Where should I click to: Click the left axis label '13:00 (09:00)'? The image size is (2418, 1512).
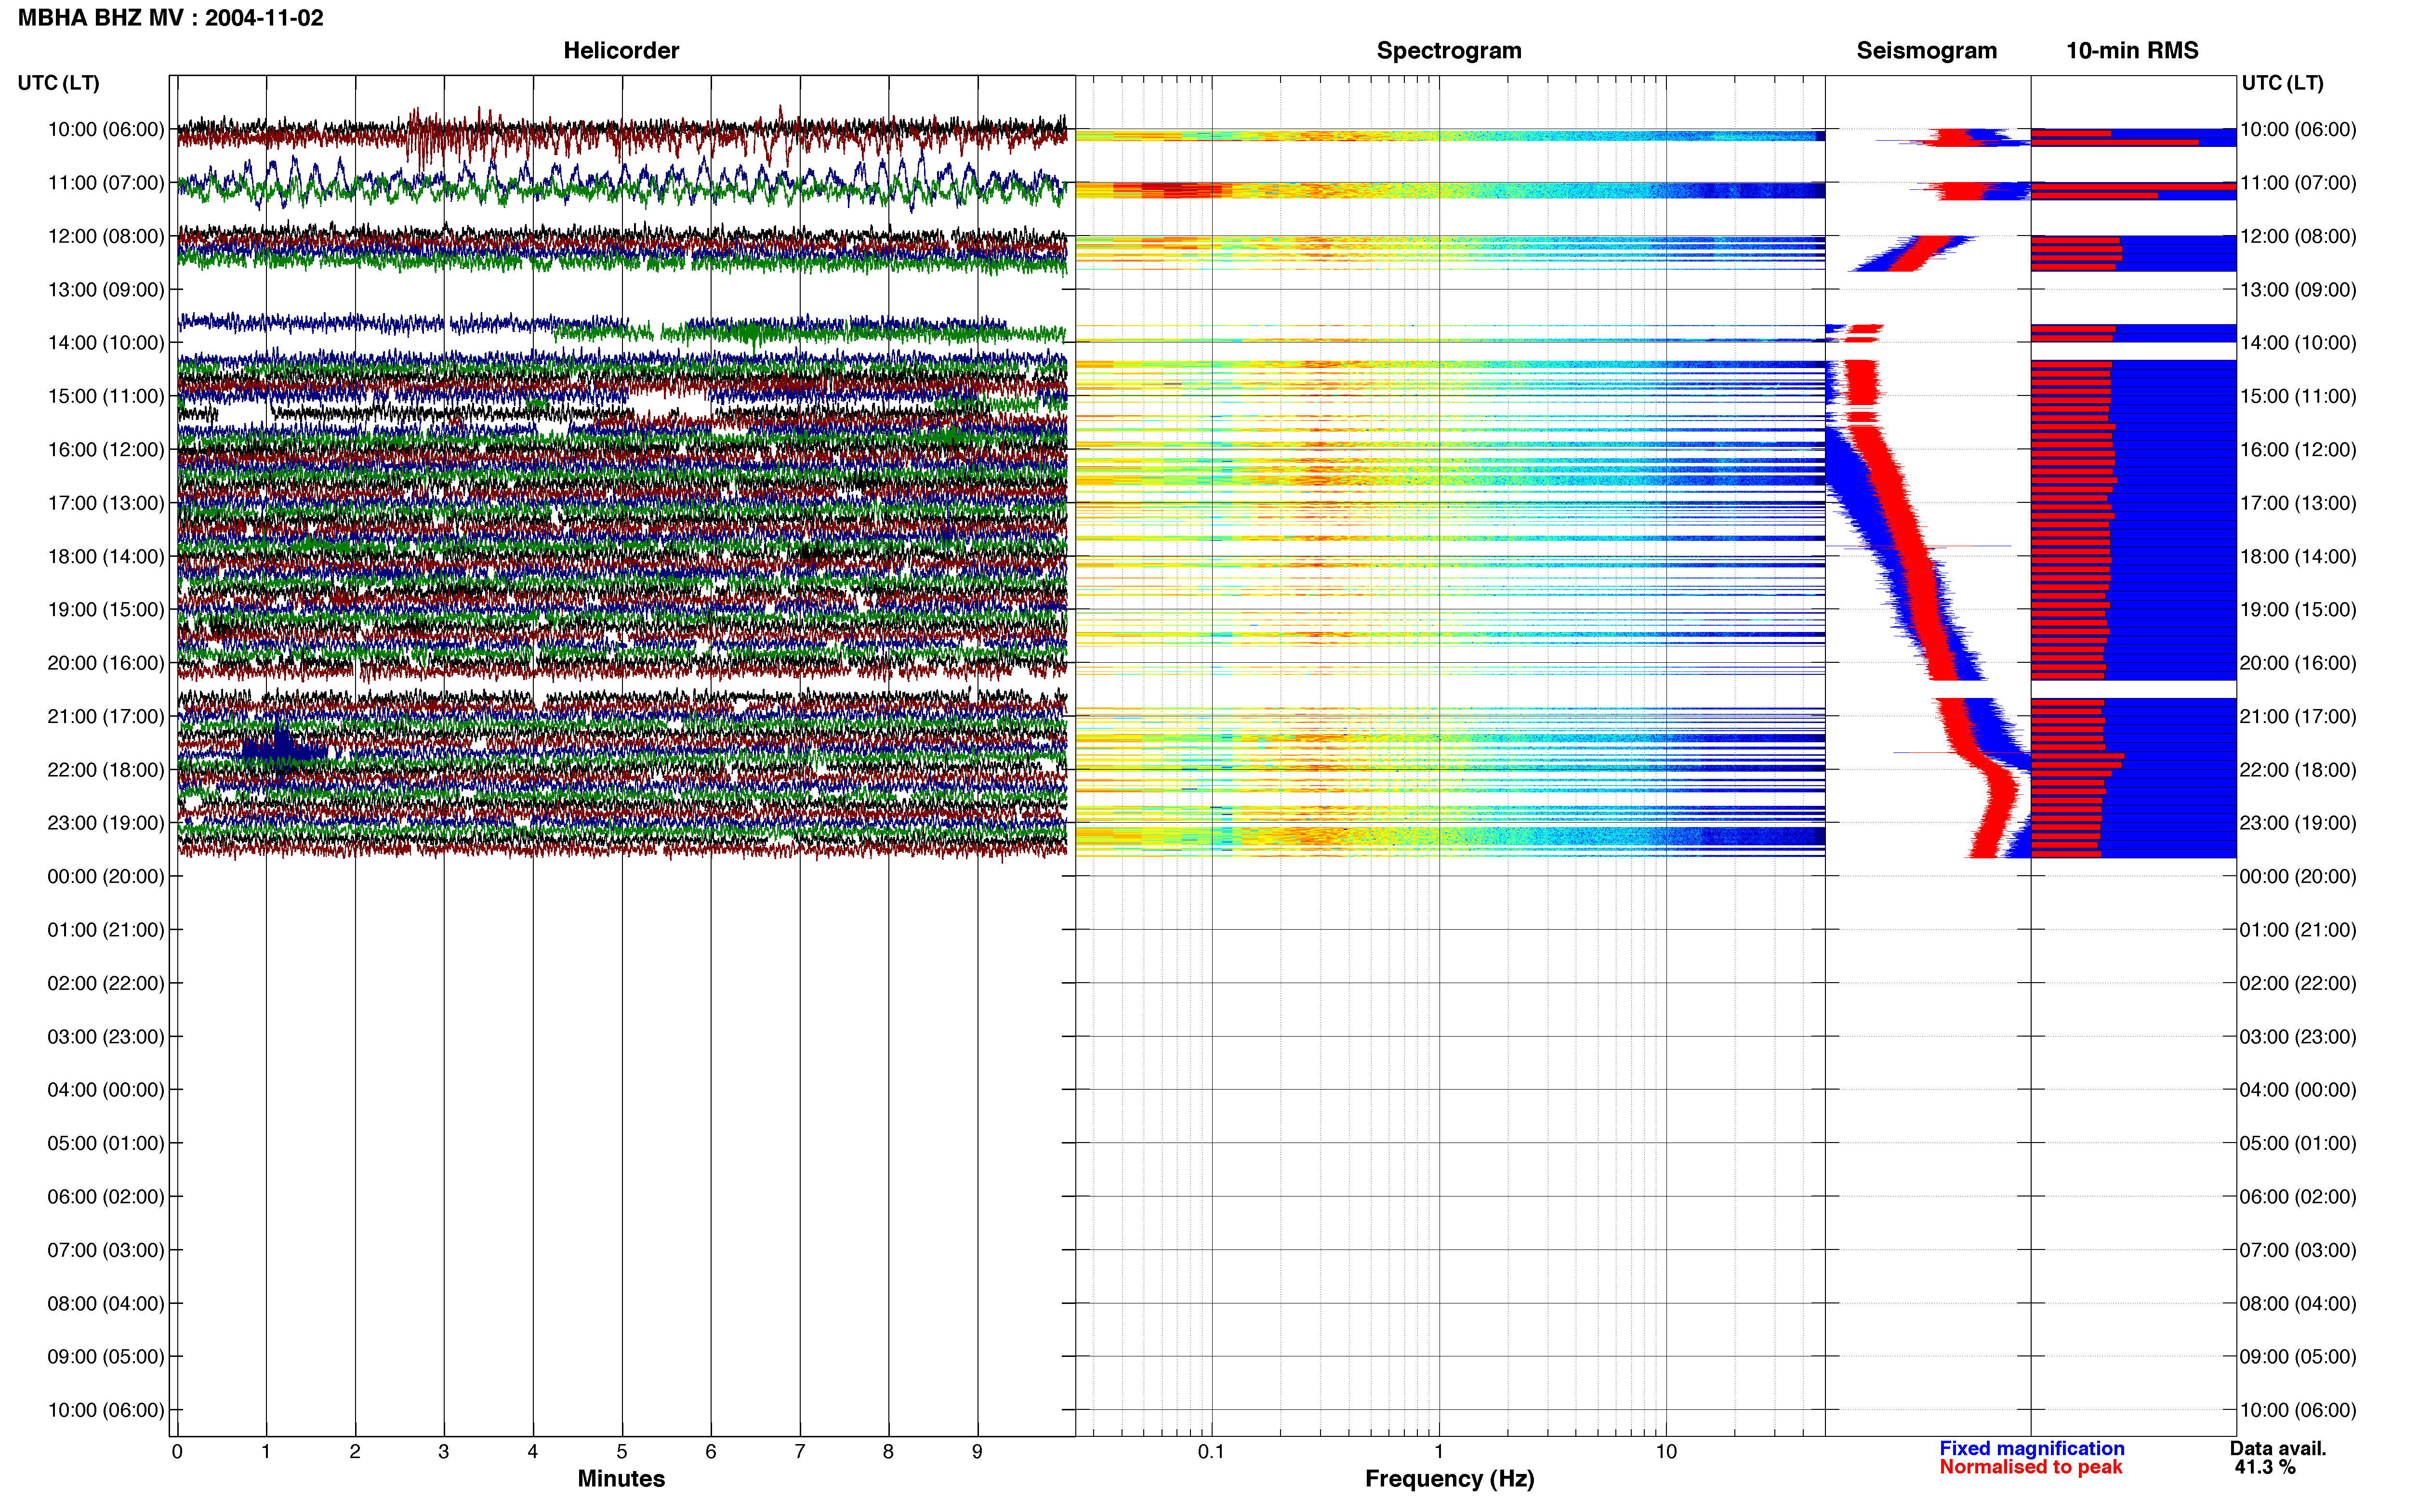(106, 290)
